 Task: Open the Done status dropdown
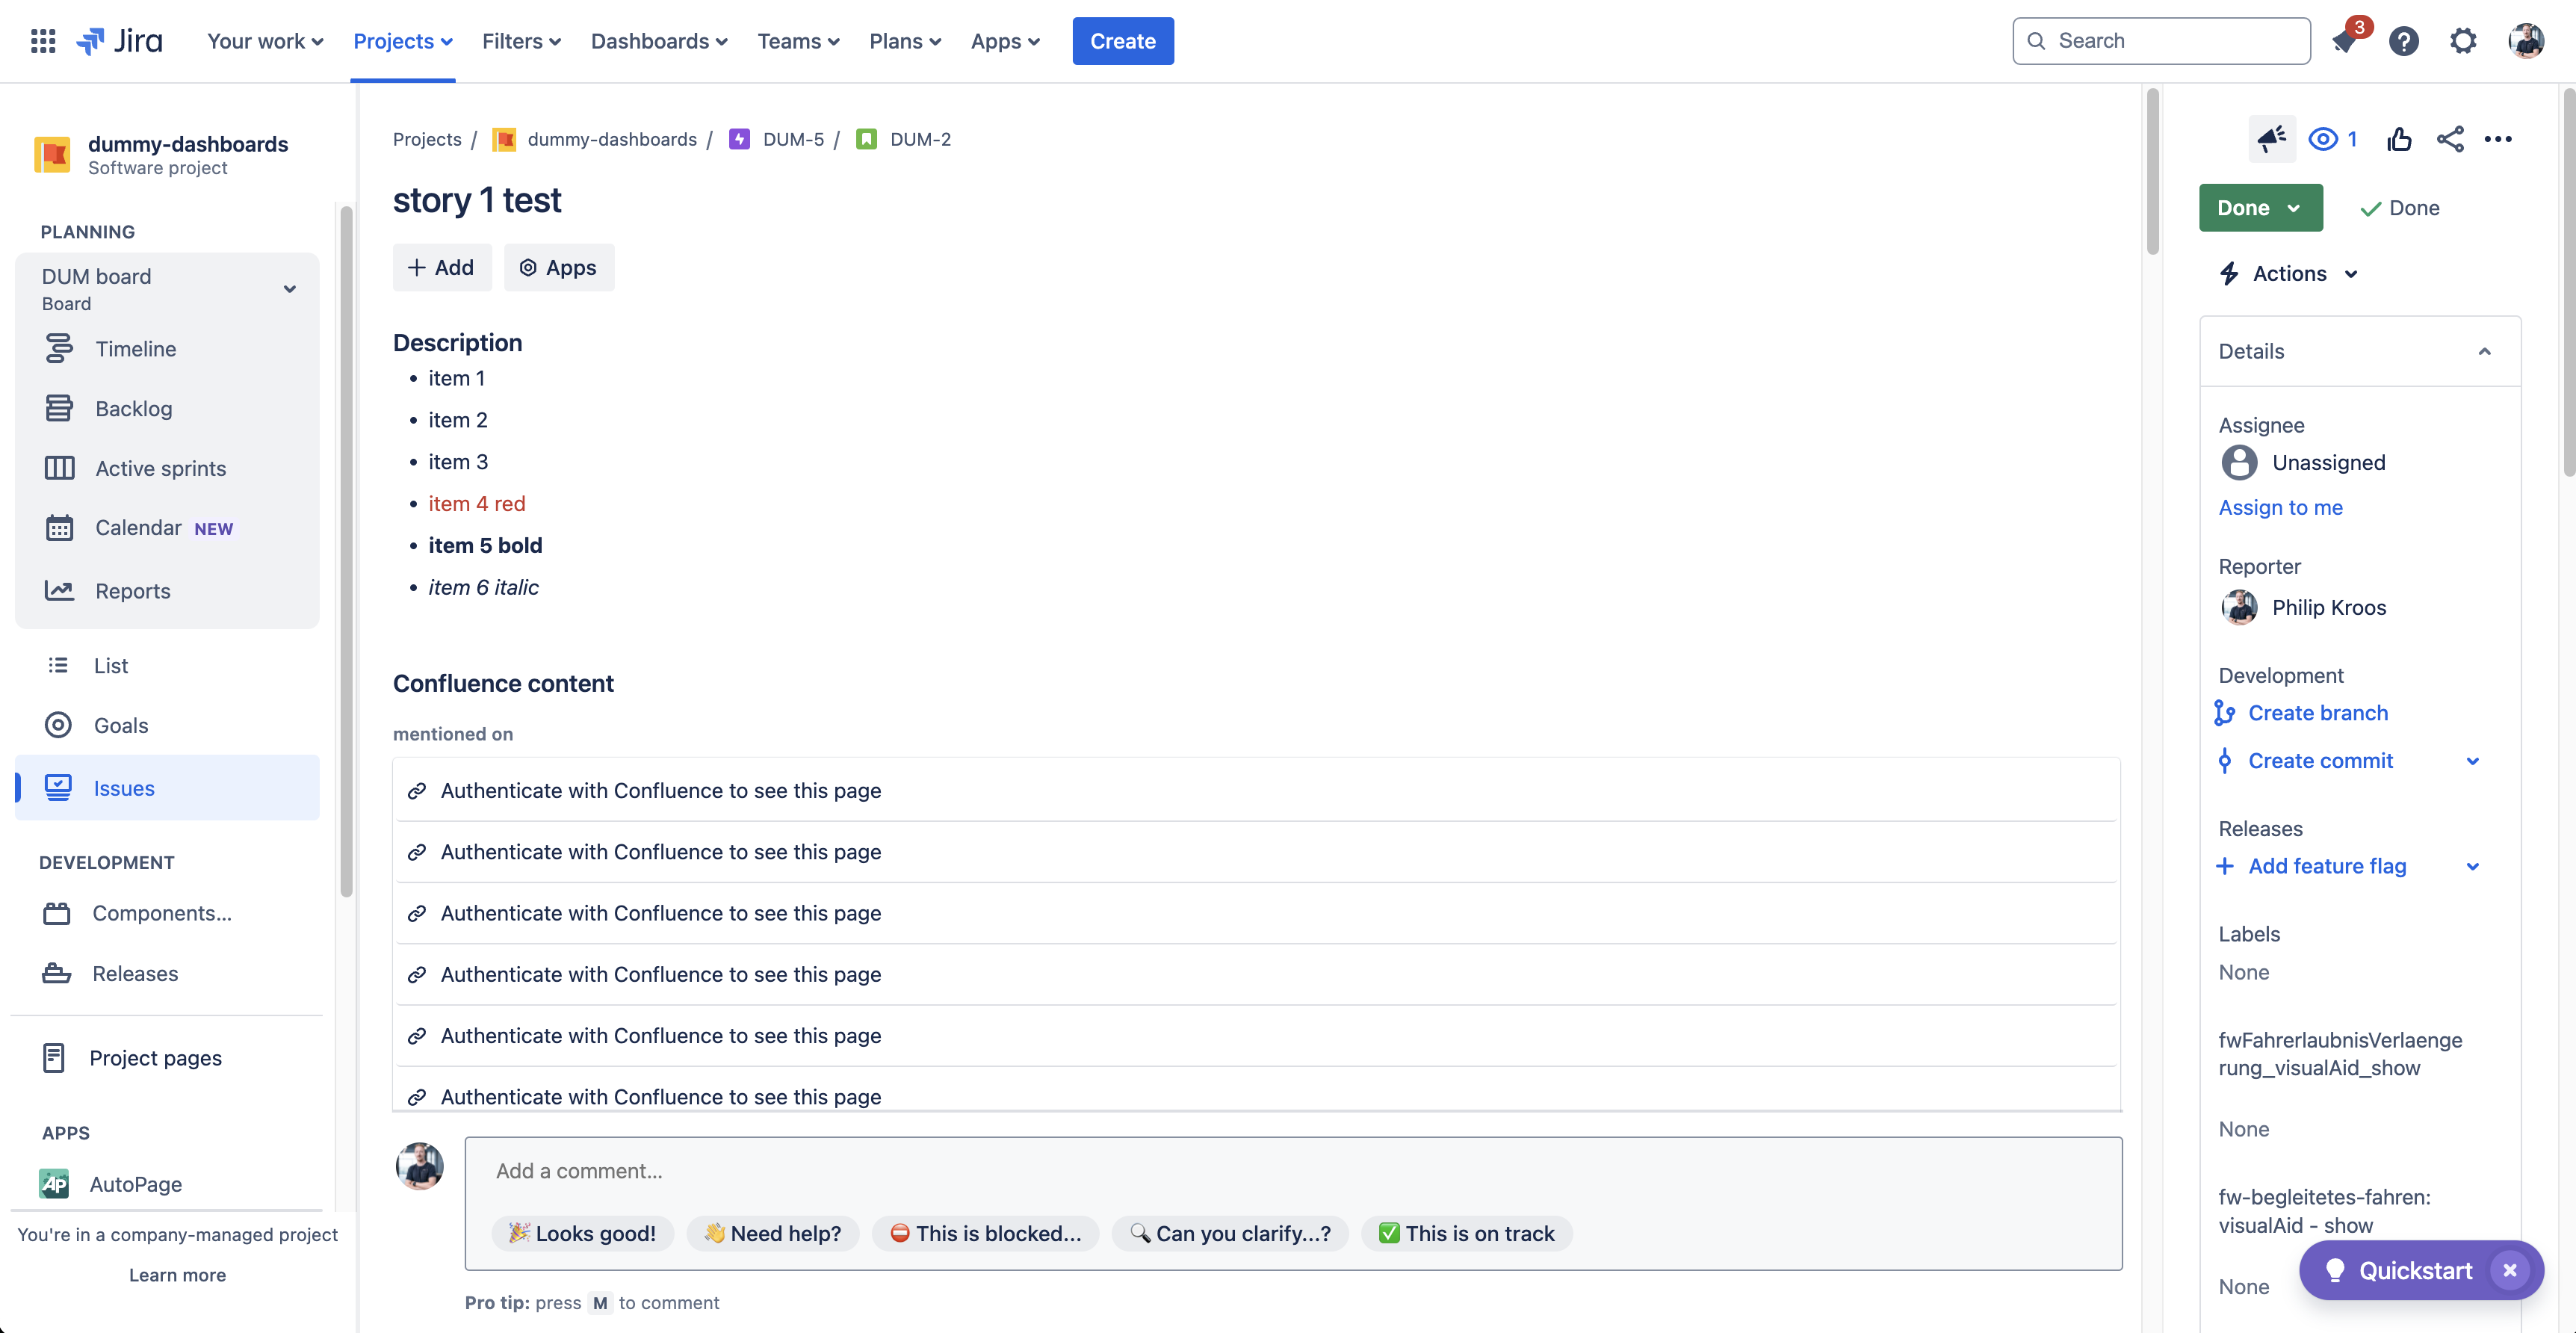(2260, 207)
